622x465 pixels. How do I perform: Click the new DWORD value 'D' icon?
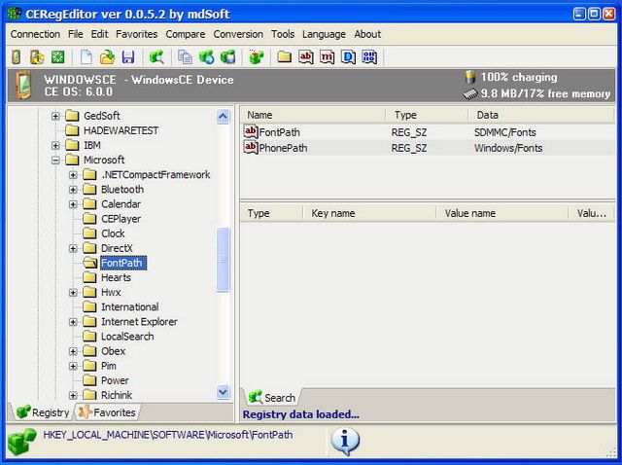point(349,57)
